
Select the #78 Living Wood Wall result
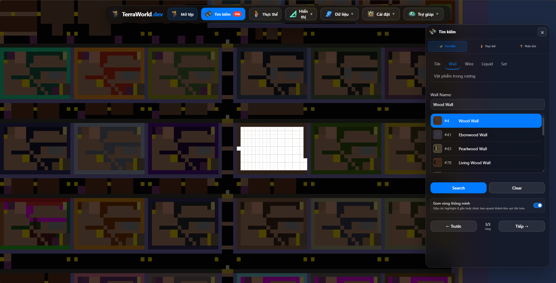[486, 163]
